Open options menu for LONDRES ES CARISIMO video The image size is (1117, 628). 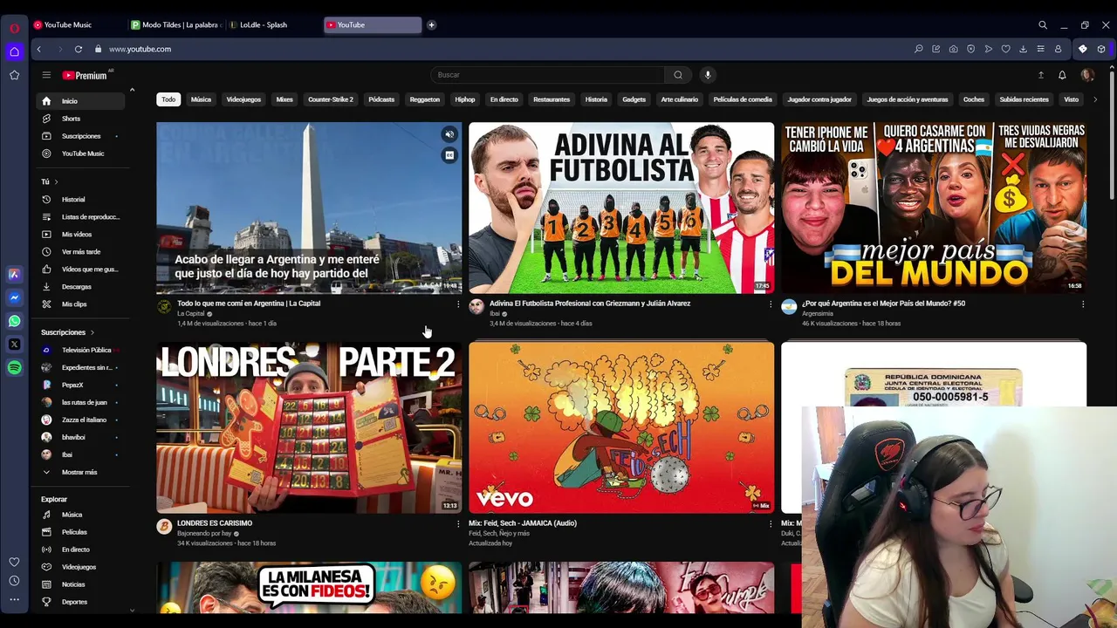(x=457, y=524)
